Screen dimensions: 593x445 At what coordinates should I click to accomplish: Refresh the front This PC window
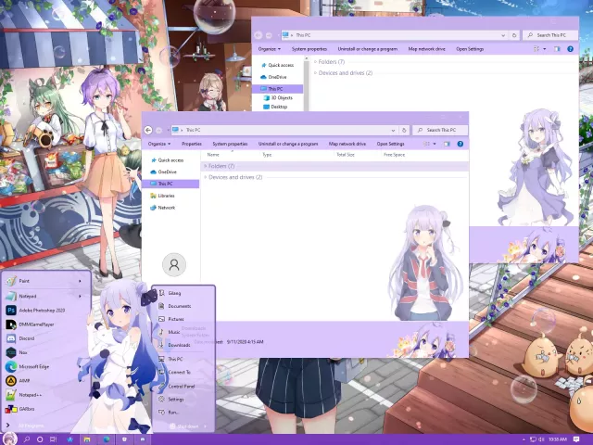tap(404, 130)
